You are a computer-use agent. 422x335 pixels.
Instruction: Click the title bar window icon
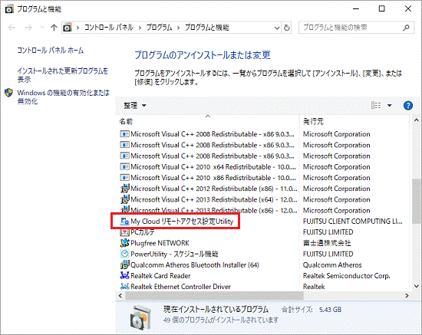9,9
